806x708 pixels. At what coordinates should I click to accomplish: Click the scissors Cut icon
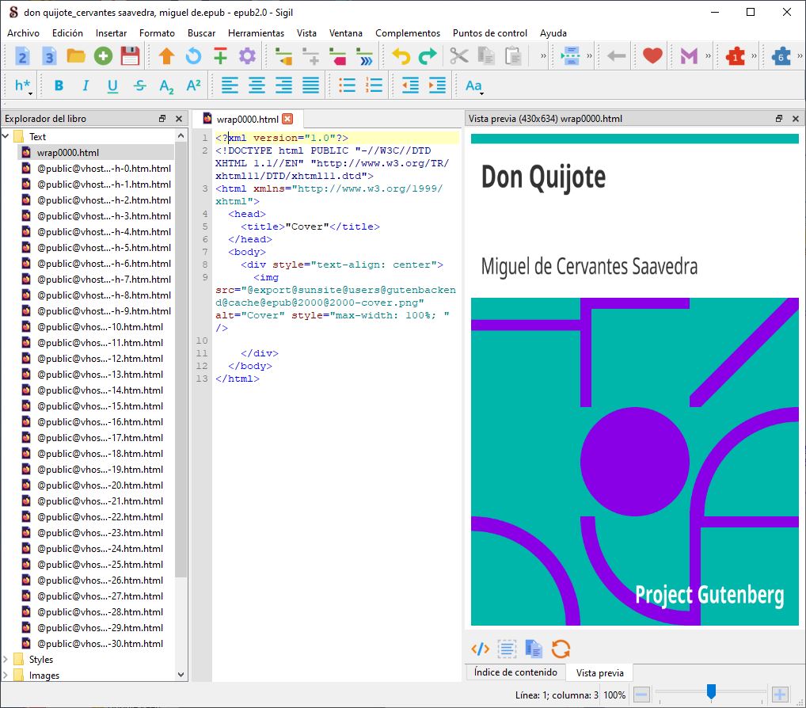(459, 56)
